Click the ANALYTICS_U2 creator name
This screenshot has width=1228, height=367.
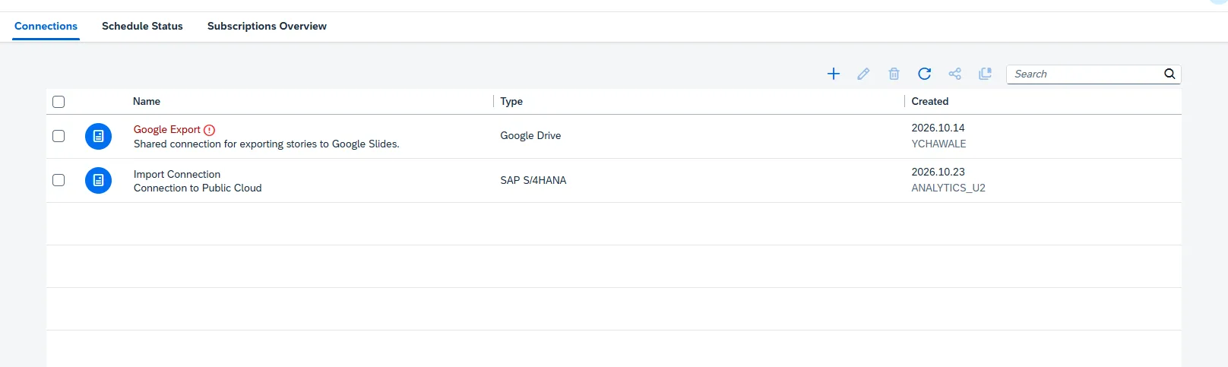coord(948,188)
